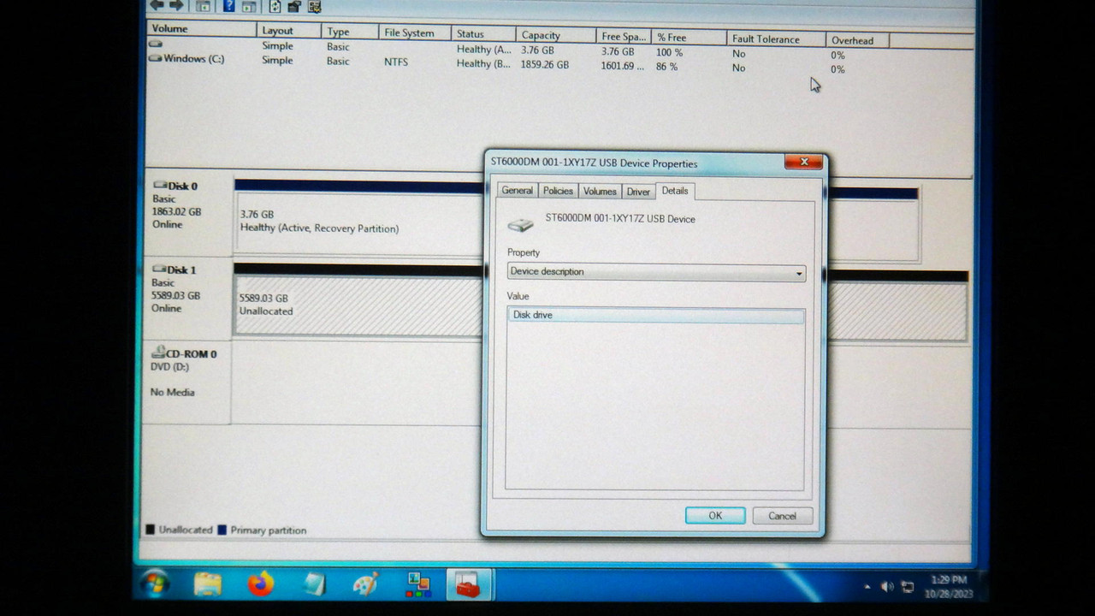1095x616 pixels.
Task: Show hidden tray icons arrow
Action: pos(867,587)
